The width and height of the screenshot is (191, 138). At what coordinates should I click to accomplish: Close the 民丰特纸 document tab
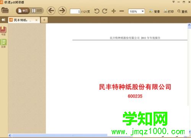click(36, 20)
